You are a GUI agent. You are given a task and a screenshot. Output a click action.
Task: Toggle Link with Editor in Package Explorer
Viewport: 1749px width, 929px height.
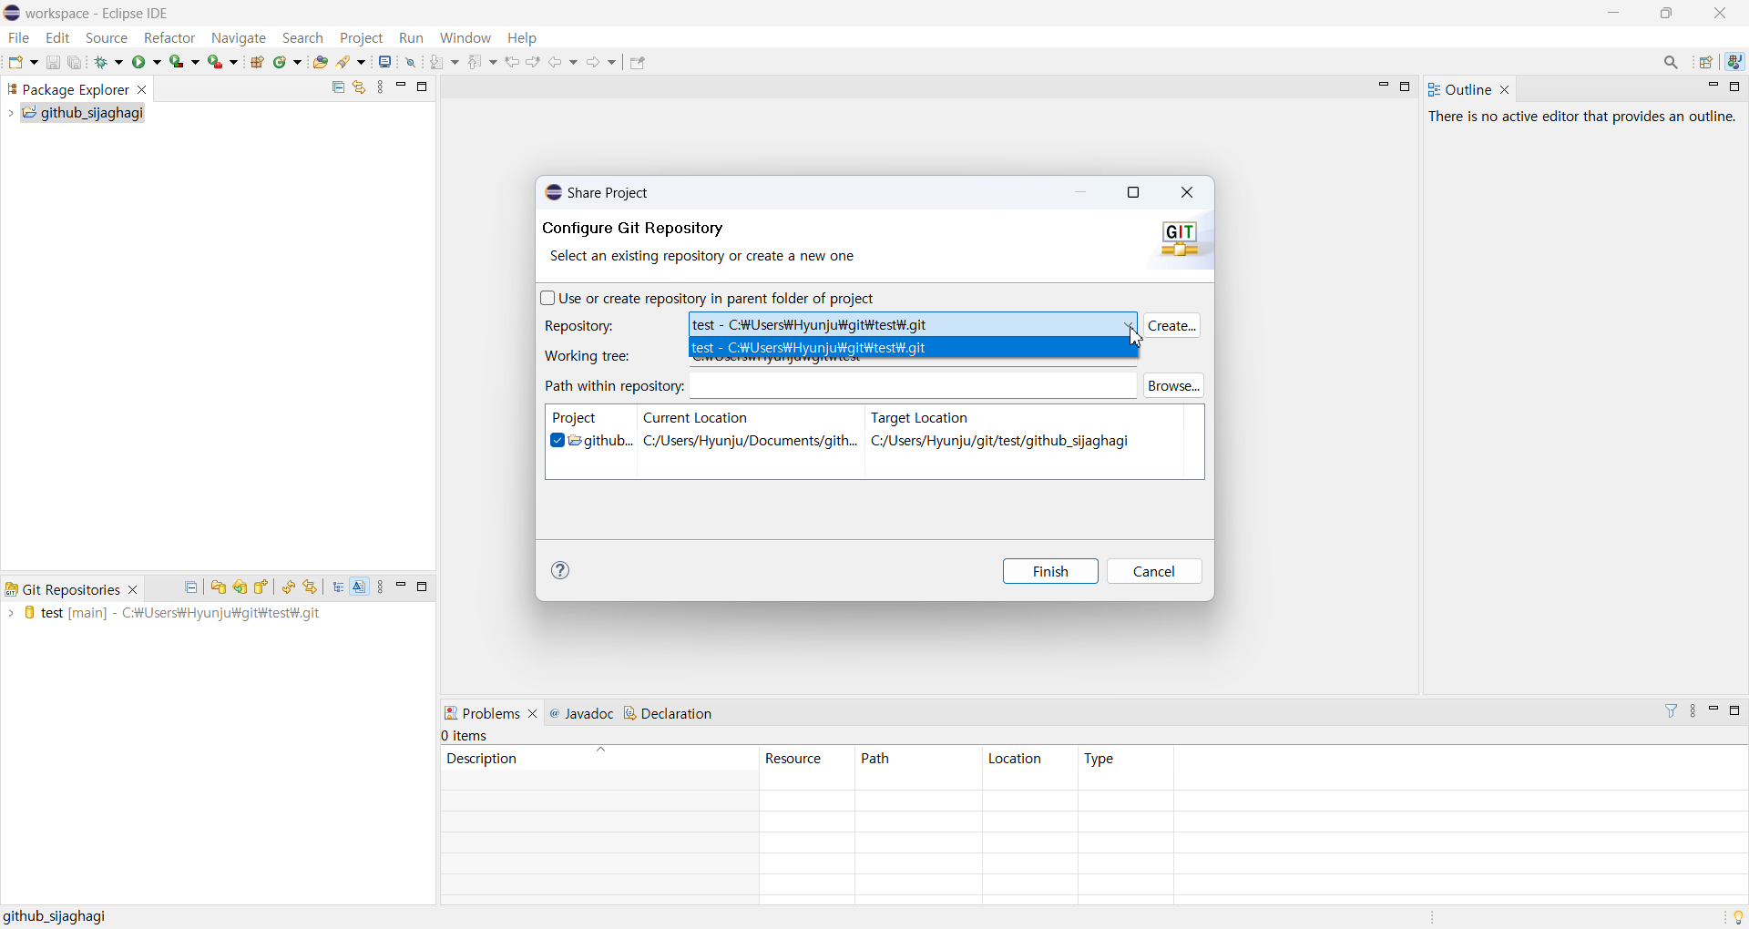(x=360, y=87)
